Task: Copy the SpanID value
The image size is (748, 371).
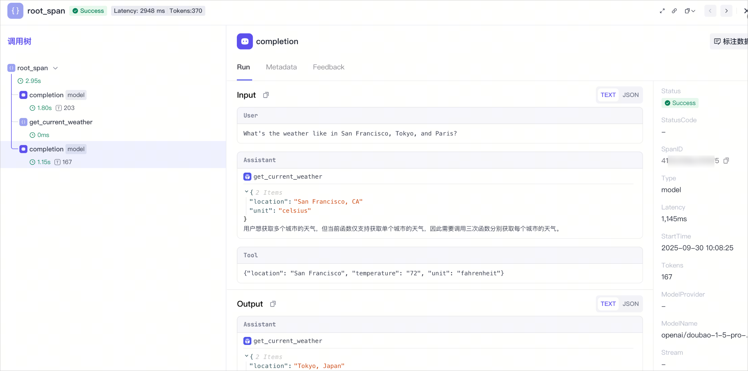Action: pyautogui.click(x=726, y=161)
